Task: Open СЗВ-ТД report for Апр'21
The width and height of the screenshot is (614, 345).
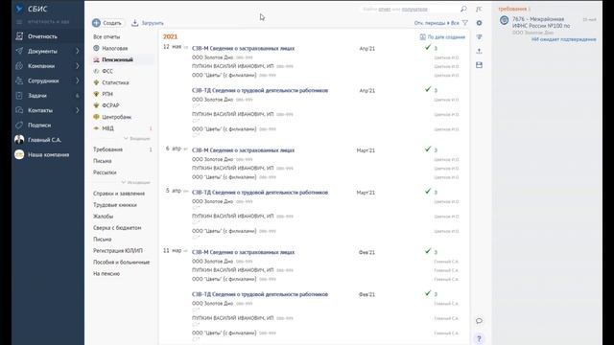Action: pos(260,90)
